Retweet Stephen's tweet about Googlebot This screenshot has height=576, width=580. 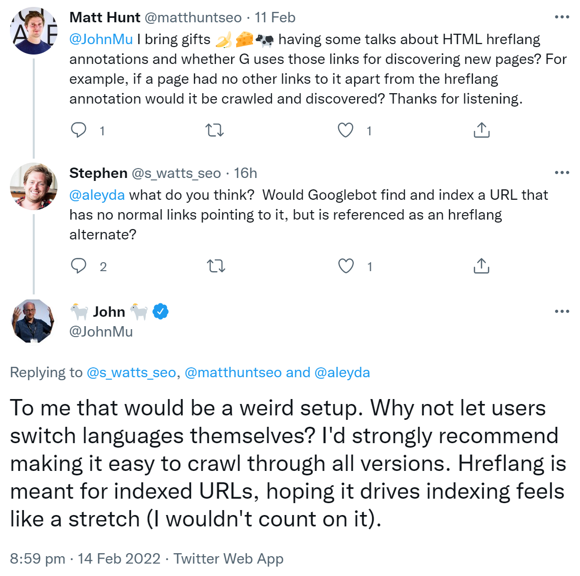coord(216,266)
